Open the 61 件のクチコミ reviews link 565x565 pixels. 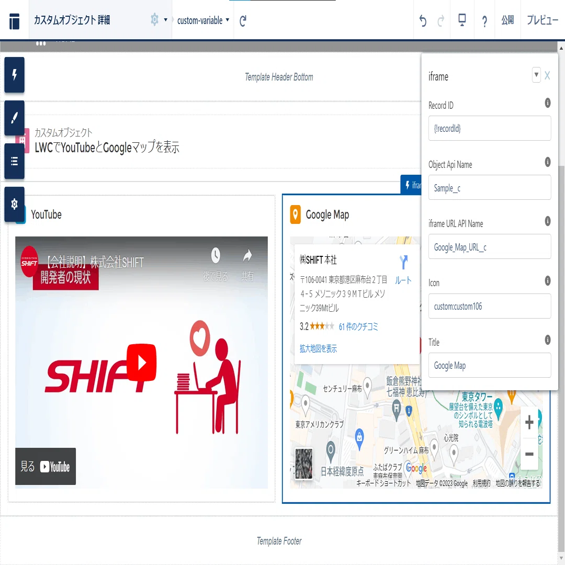(x=358, y=326)
